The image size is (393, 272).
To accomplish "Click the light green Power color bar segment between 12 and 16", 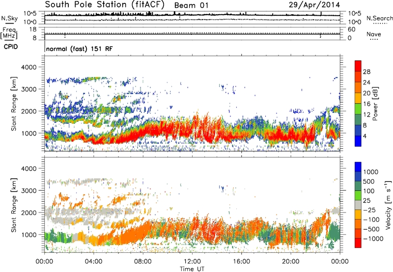I will pos(358,109).
